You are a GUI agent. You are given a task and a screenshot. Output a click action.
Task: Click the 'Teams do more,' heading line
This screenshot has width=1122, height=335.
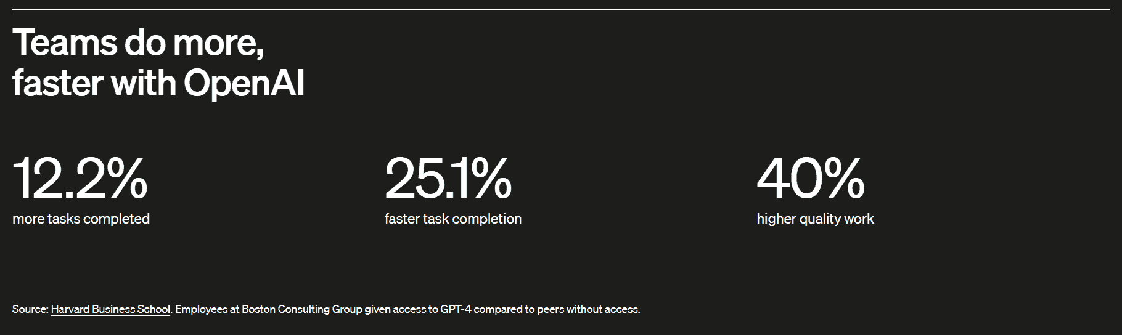[x=138, y=43]
